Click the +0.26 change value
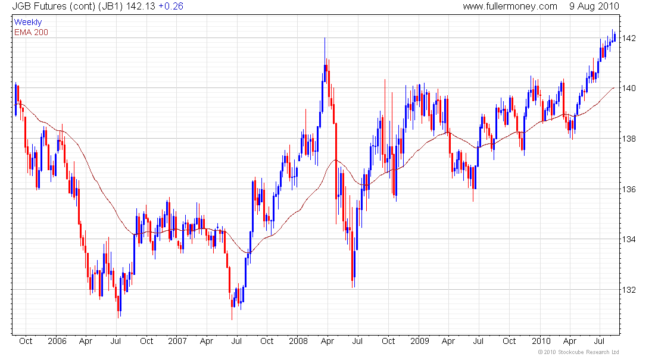This screenshot has height=357, width=655. [171, 7]
